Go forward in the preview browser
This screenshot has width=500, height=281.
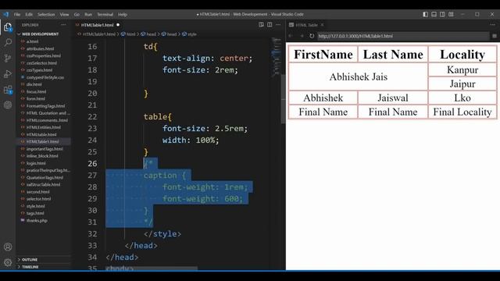tap(302, 36)
